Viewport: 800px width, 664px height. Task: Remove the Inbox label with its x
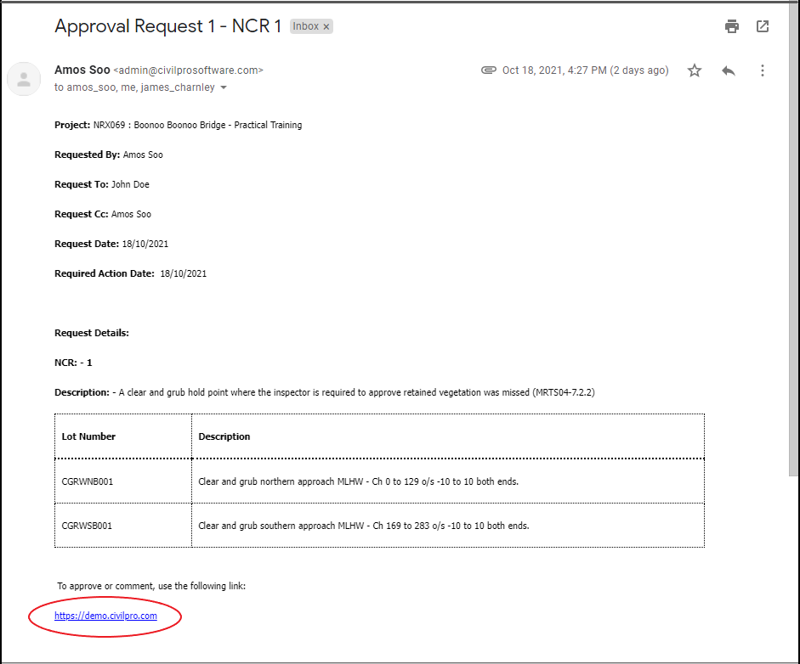(x=326, y=27)
